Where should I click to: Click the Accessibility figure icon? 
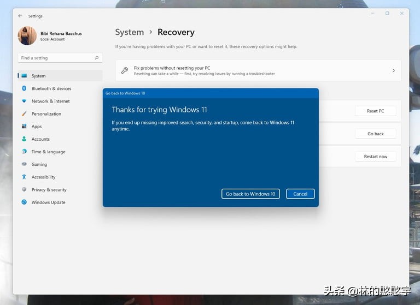(24, 177)
